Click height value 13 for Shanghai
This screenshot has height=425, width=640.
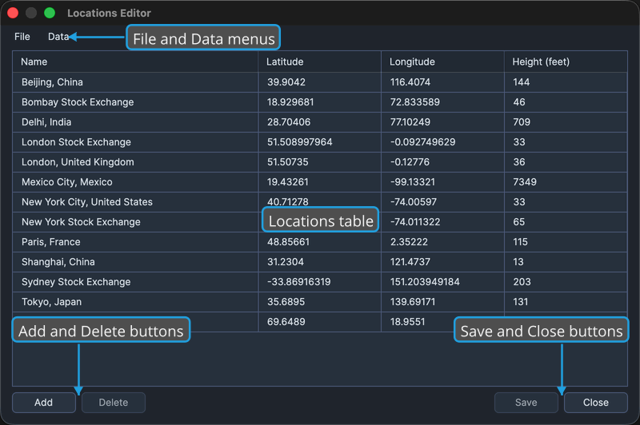coord(518,262)
